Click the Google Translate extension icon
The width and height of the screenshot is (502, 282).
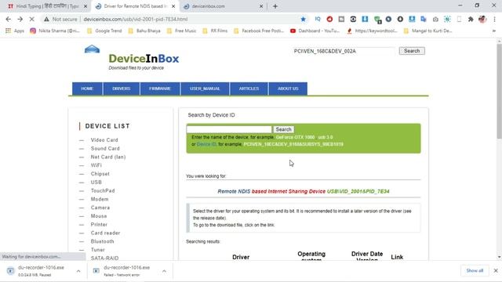(424, 19)
